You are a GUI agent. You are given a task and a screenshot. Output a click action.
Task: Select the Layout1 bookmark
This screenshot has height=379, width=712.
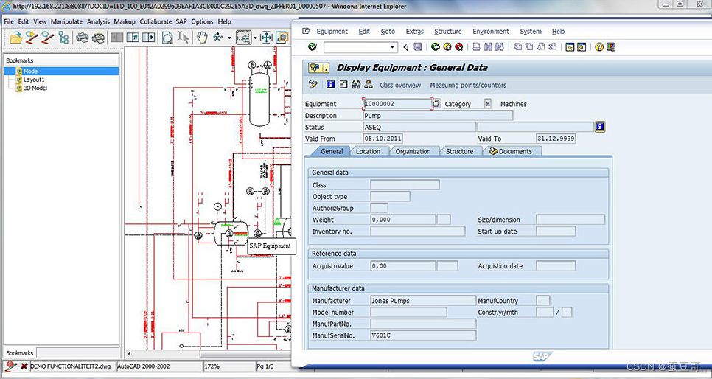pos(34,80)
